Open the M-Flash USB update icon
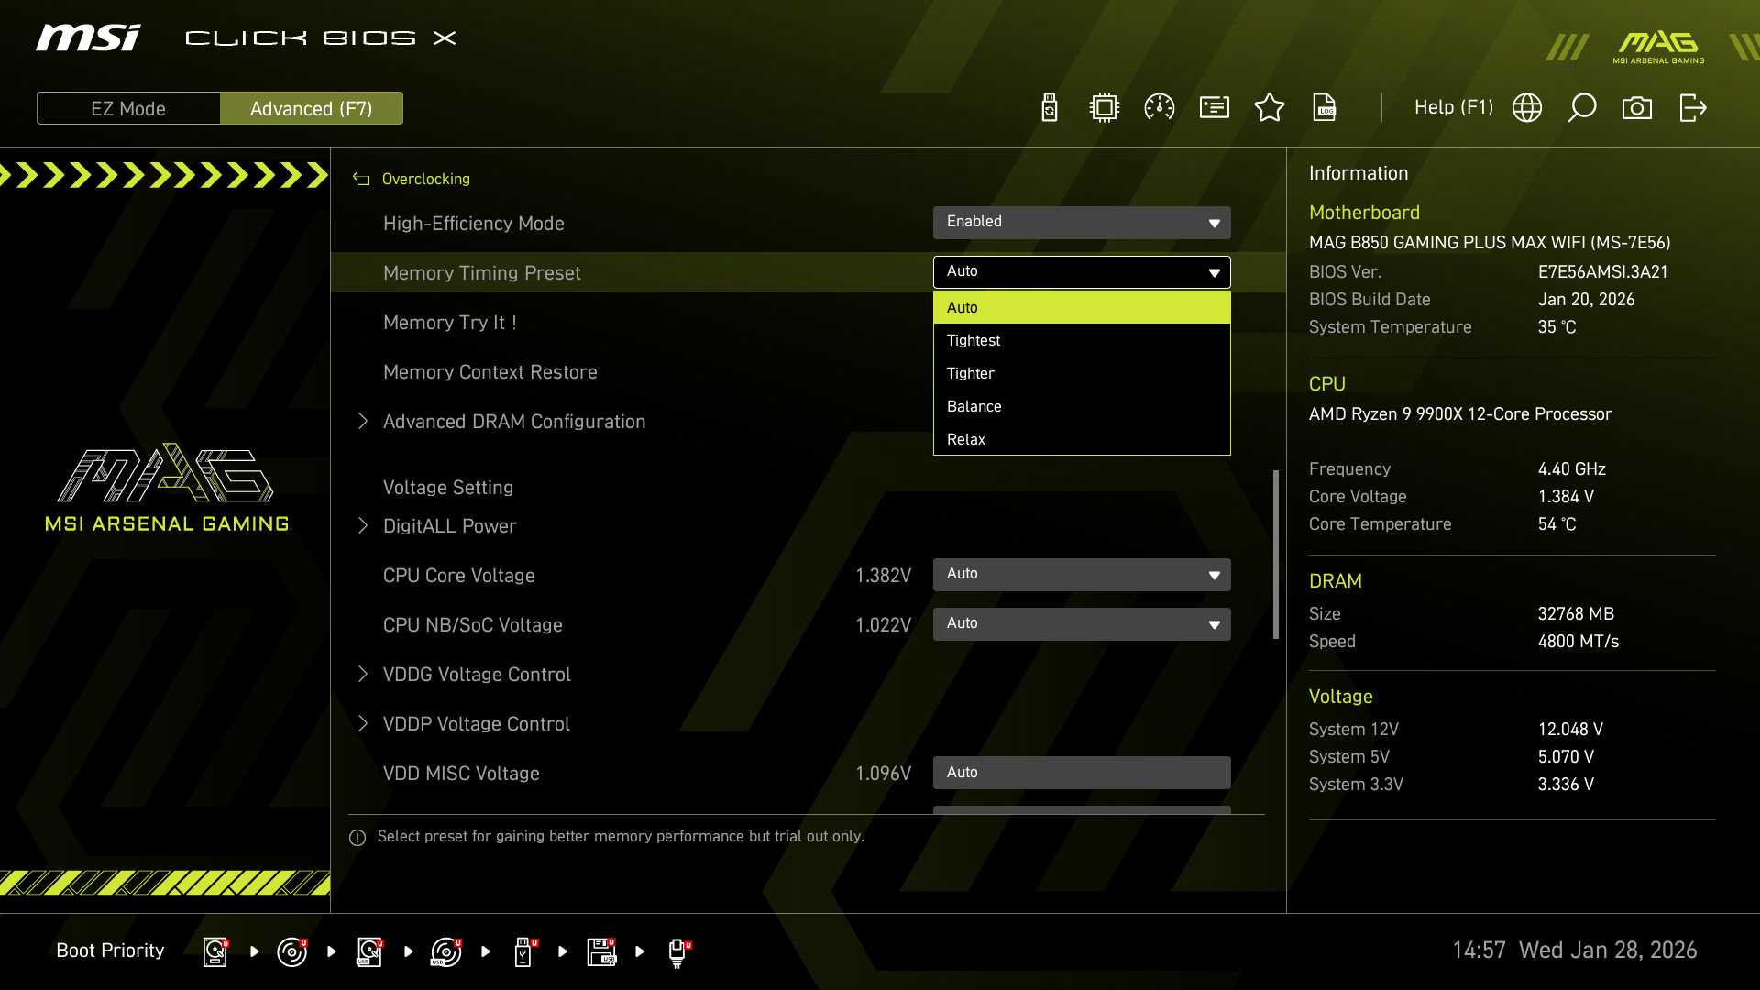Image resolution: width=1760 pixels, height=990 pixels. [1050, 108]
